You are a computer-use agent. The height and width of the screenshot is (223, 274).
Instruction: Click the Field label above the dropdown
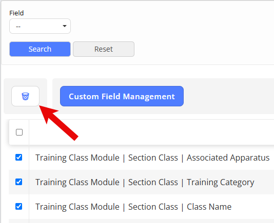[16, 13]
